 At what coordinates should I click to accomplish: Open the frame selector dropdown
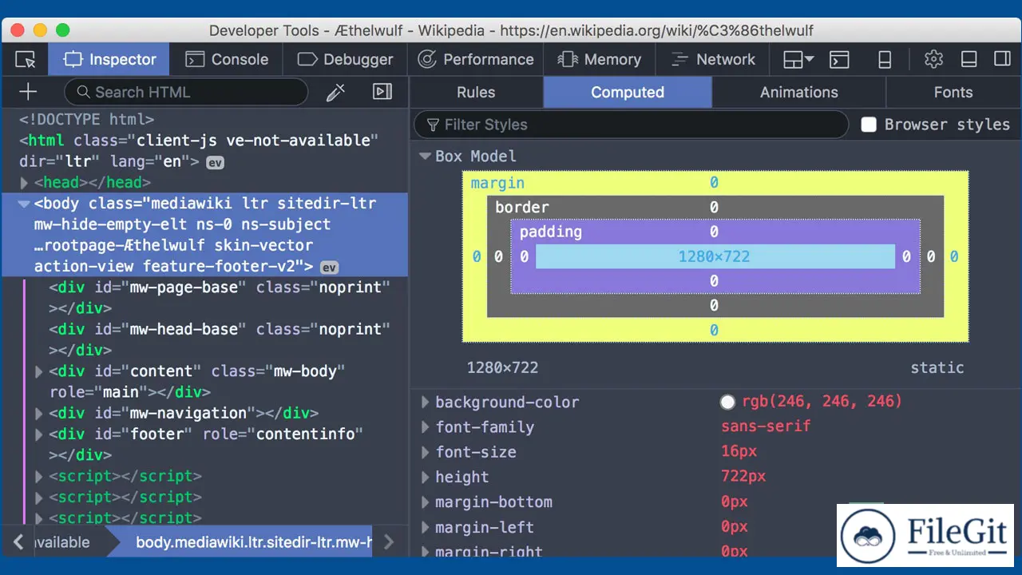798,60
